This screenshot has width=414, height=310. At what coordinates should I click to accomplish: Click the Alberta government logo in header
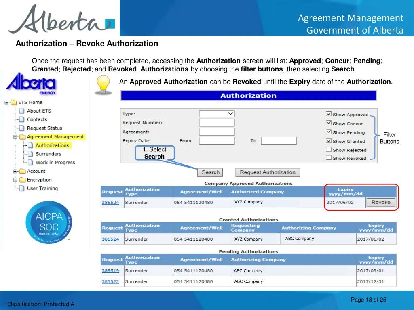(61, 19)
